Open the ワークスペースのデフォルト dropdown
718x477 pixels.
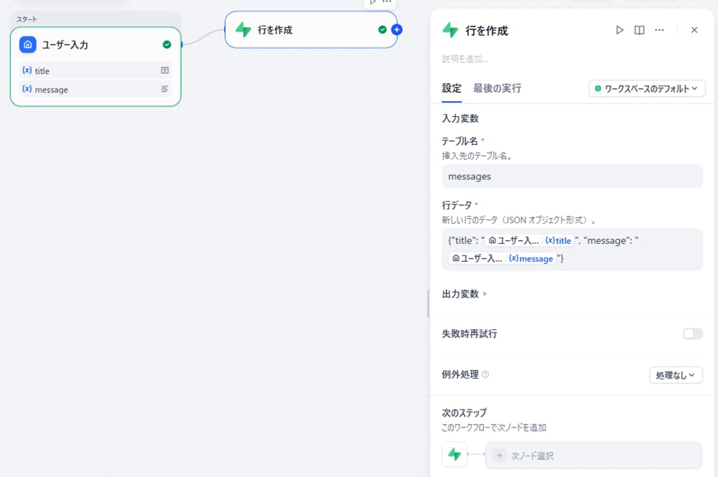[647, 88]
